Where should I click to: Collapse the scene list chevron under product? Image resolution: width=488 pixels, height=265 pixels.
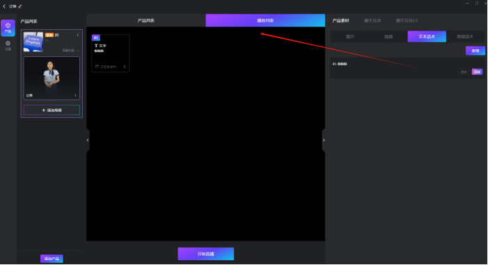[x=78, y=50]
